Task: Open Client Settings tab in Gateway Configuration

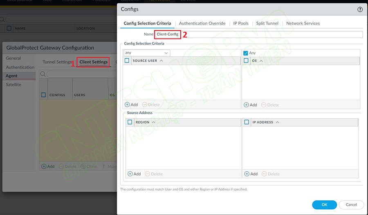Action: (x=93, y=62)
